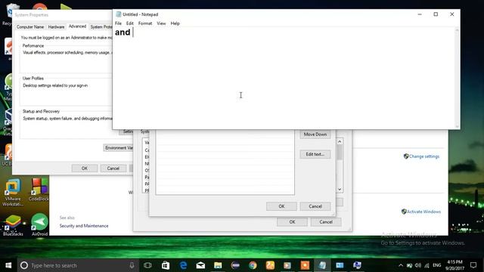This screenshot has height=272, width=484.
Task: Click the Edit text... button
Action: click(x=315, y=154)
